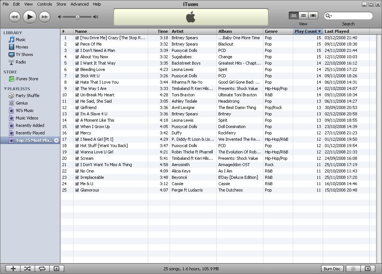The width and height of the screenshot is (382, 274).
Task: Open the File menu
Action: click(x=6, y=4)
